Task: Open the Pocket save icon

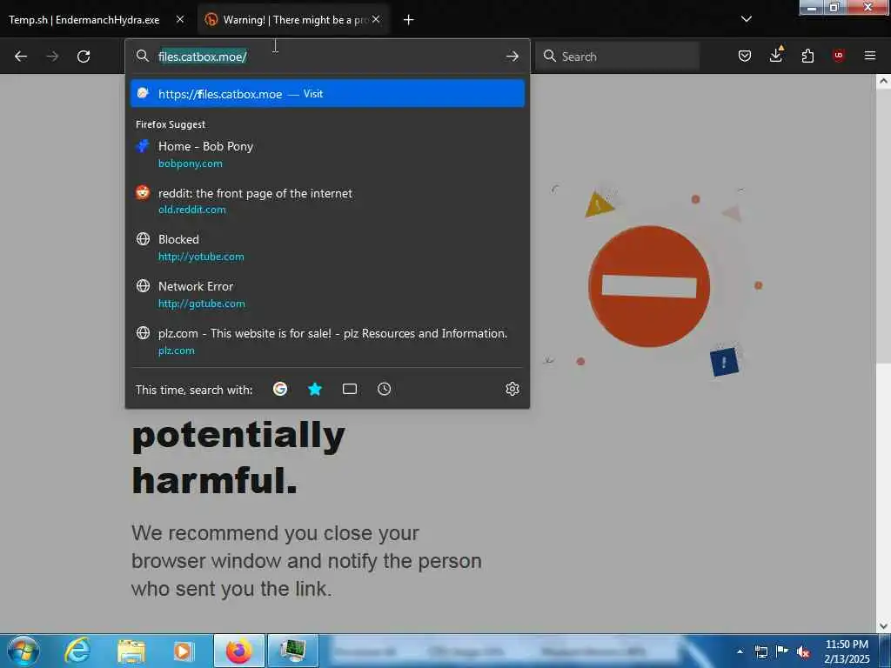Action: 745,56
